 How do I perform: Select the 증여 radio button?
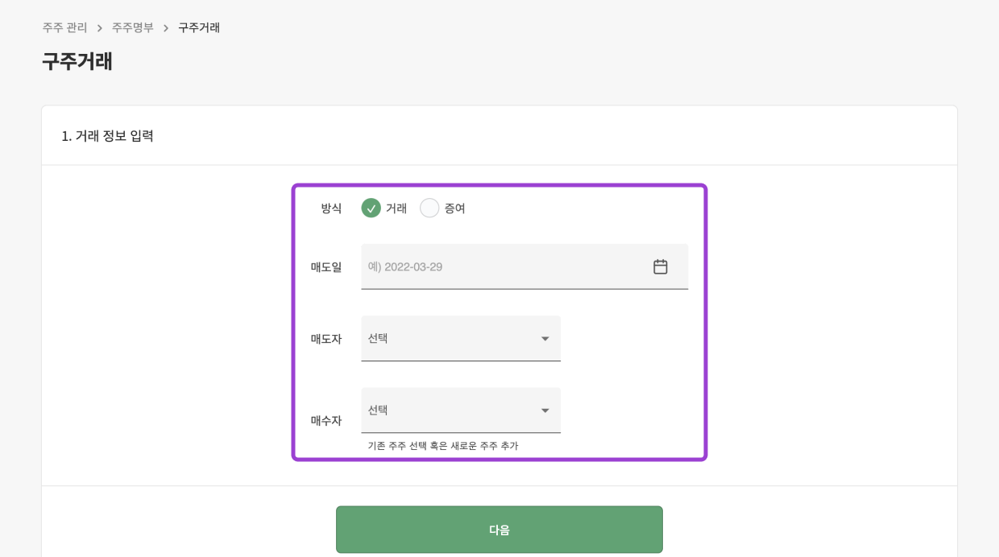pyautogui.click(x=429, y=208)
